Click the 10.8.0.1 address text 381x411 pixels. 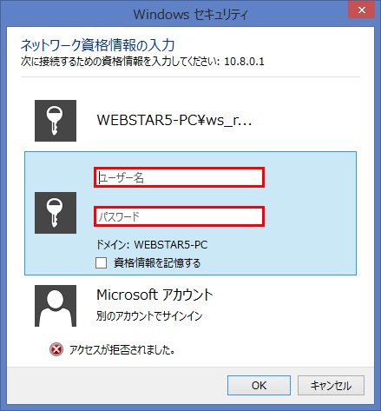point(244,62)
